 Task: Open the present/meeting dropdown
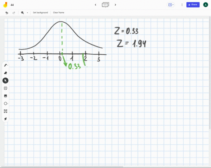point(171,5)
